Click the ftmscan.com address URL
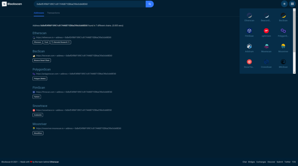Viewport: 298px width, 166px height. pyautogui.click(x=74, y=92)
